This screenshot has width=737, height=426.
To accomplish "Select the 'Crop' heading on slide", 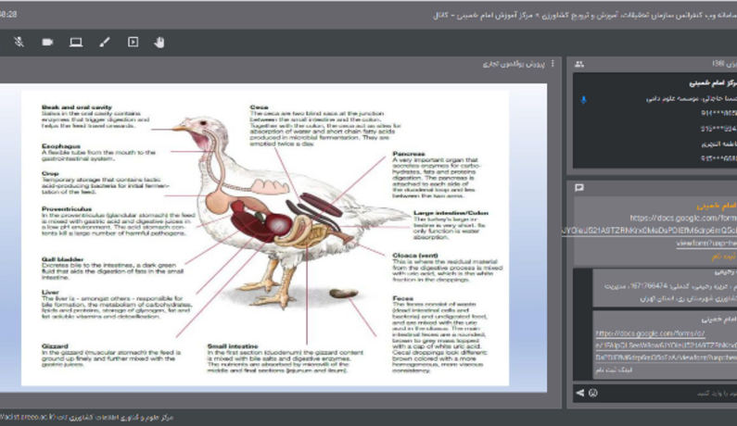I will (50, 173).
